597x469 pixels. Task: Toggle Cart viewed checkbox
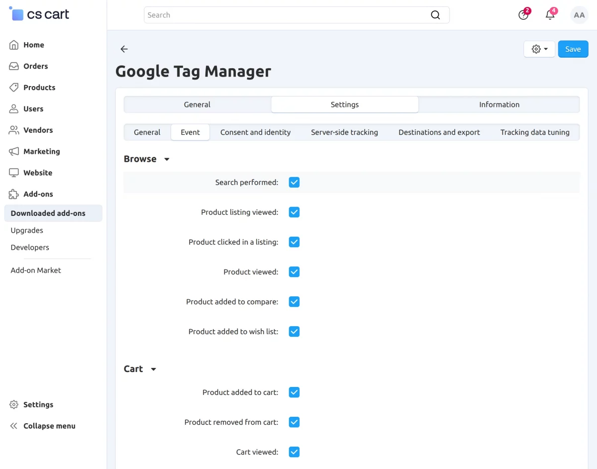294,452
